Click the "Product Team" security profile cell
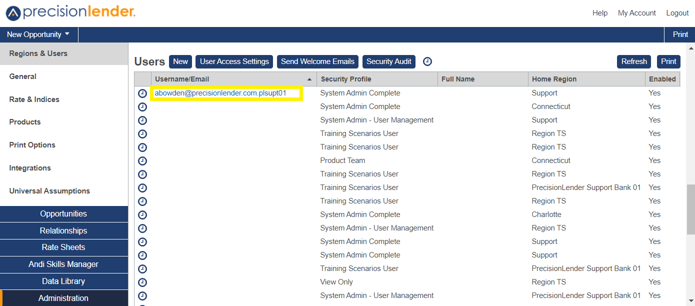 pos(342,160)
